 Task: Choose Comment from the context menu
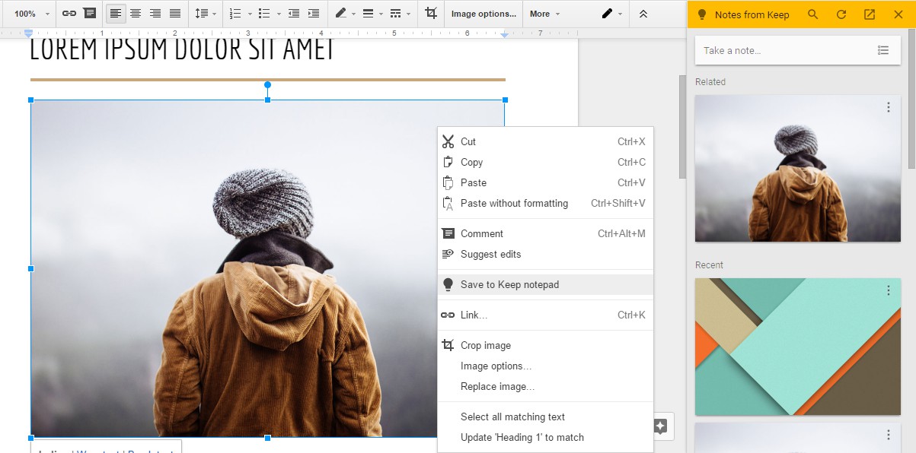(545, 233)
